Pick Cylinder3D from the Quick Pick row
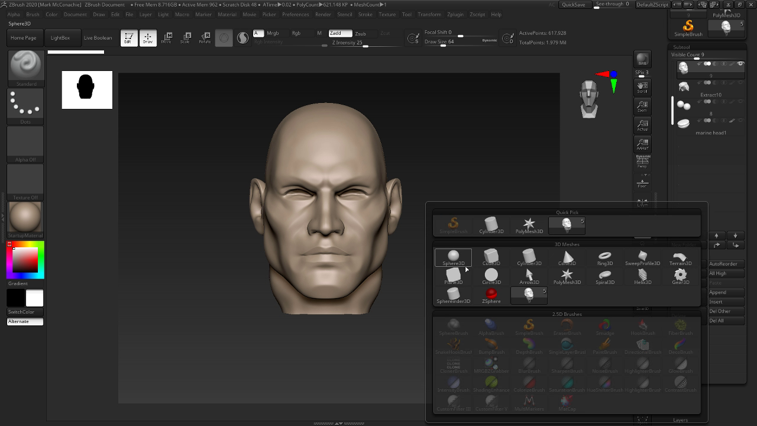Image resolution: width=757 pixels, height=426 pixels. coord(491,226)
